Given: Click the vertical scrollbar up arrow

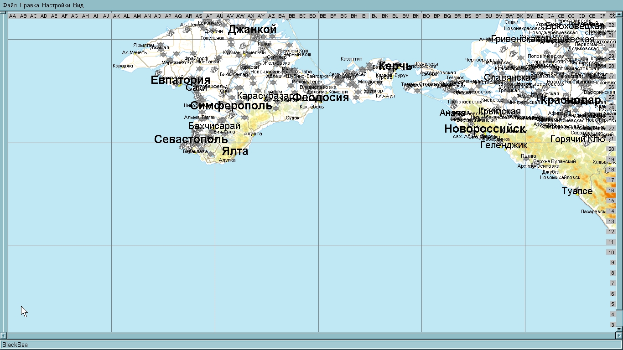Looking at the screenshot, I should [619, 15].
